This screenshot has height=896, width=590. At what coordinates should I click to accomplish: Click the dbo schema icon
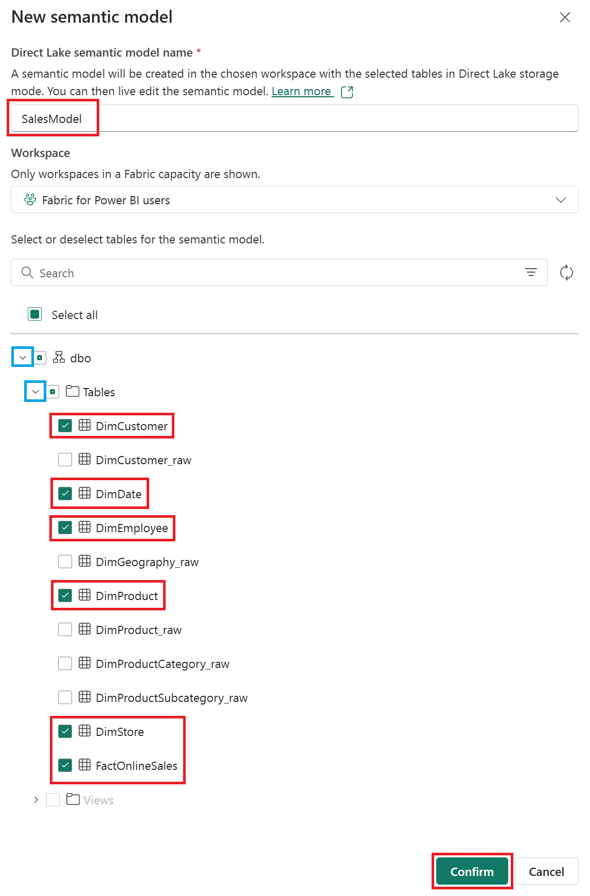click(59, 358)
